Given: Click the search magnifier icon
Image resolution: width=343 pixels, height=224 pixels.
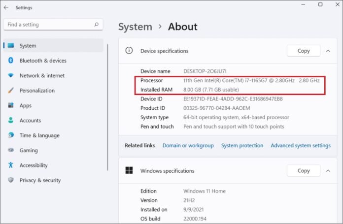Looking at the screenshot, I should pos(96,25).
